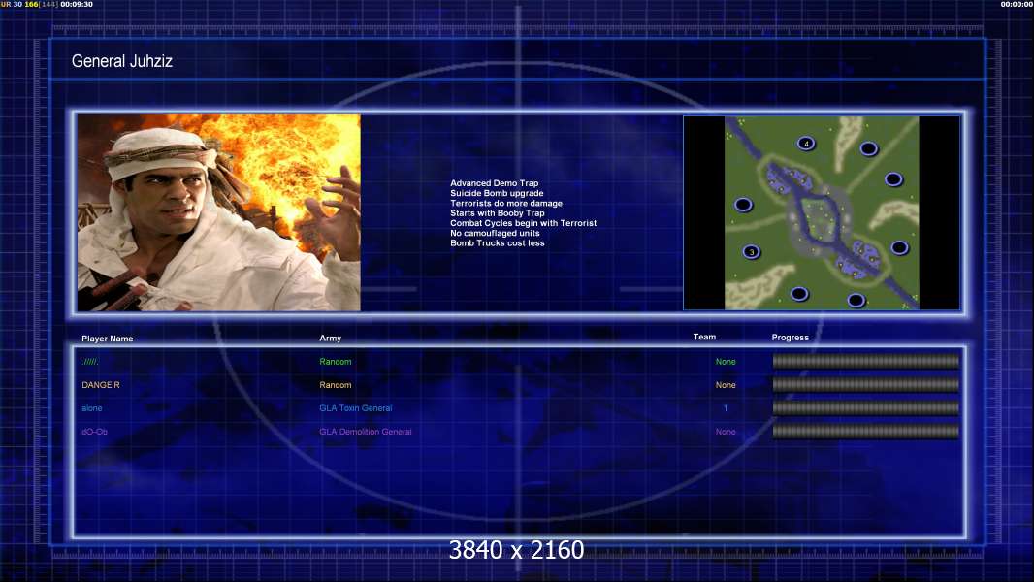
Task: Click 'Terrorists do more damage' text
Action: click(x=505, y=203)
